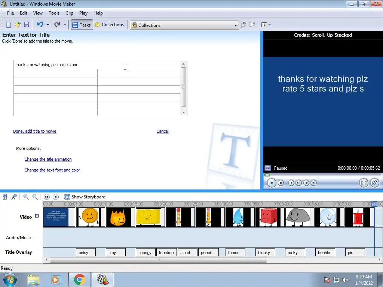Undo the last action using the undo arrow

[40, 25]
